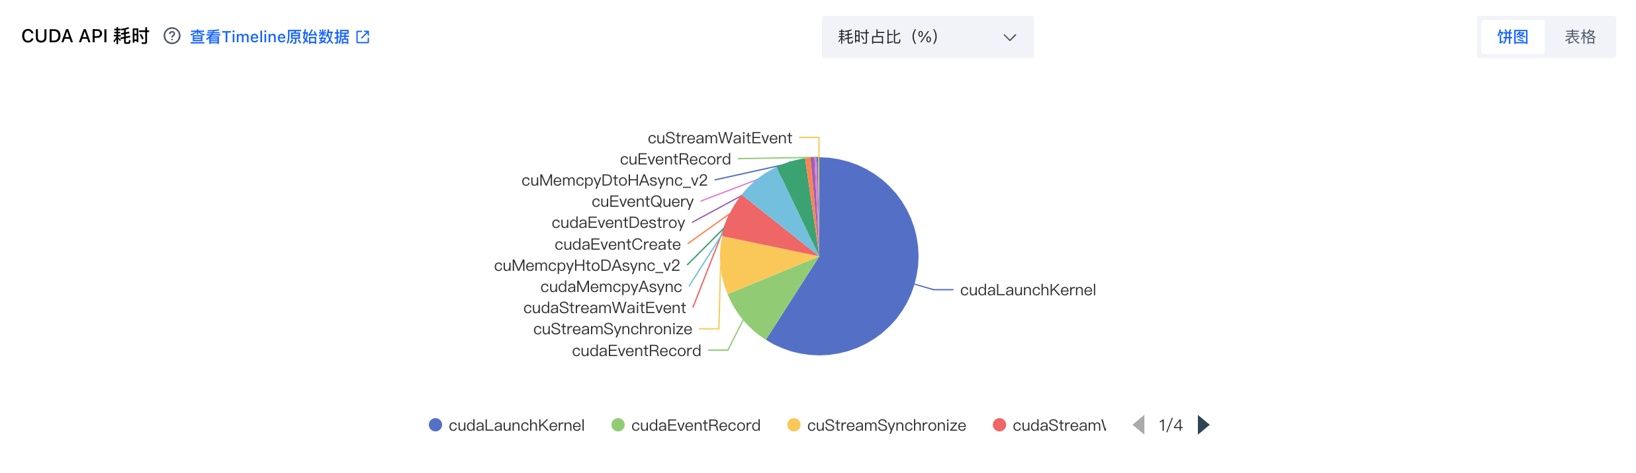
Task: Toggle the truncated cudaStream legend item
Action: pos(1049,425)
